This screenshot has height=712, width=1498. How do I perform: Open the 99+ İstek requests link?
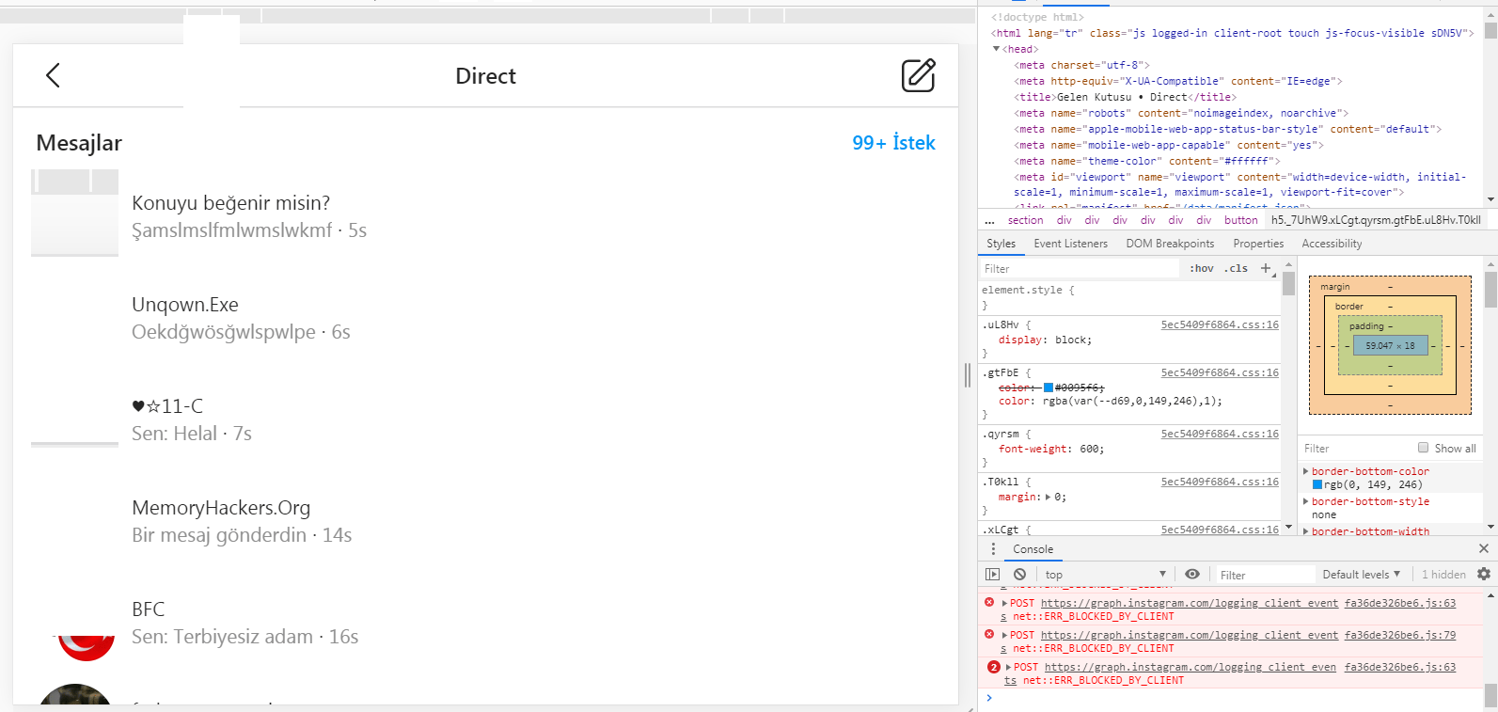coord(893,143)
